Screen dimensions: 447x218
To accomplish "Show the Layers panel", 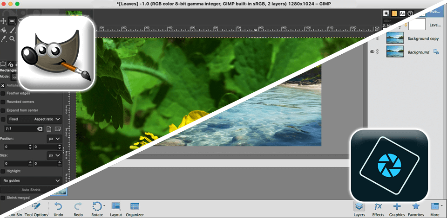I will pos(359,210).
